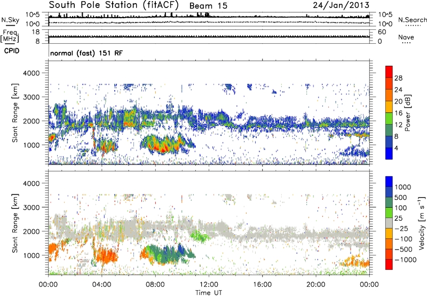Click the bright blue top segment of the velocity color bar
This screenshot has width=427, height=296.
tap(389, 182)
